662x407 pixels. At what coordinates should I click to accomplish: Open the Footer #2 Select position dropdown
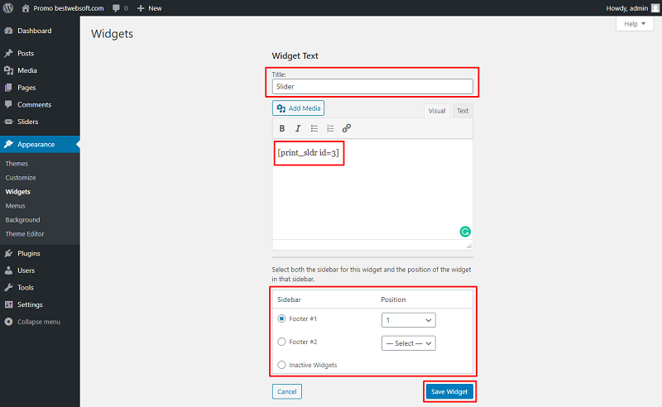[x=408, y=343]
